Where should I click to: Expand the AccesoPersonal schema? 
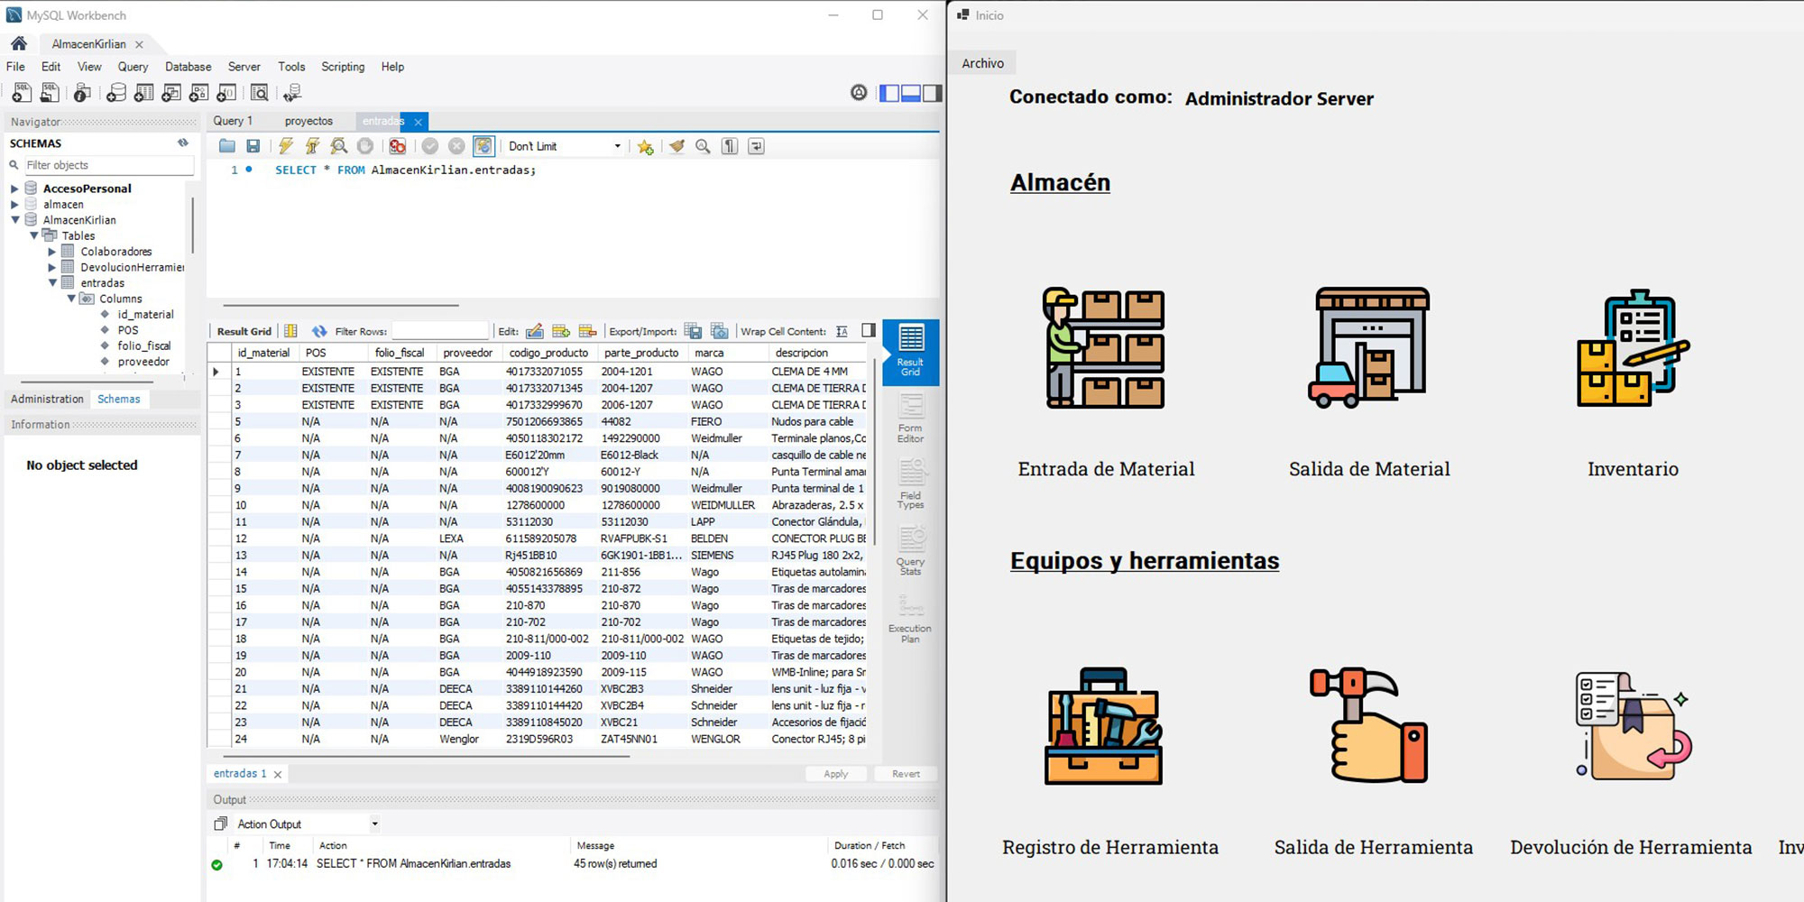(14, 189)
